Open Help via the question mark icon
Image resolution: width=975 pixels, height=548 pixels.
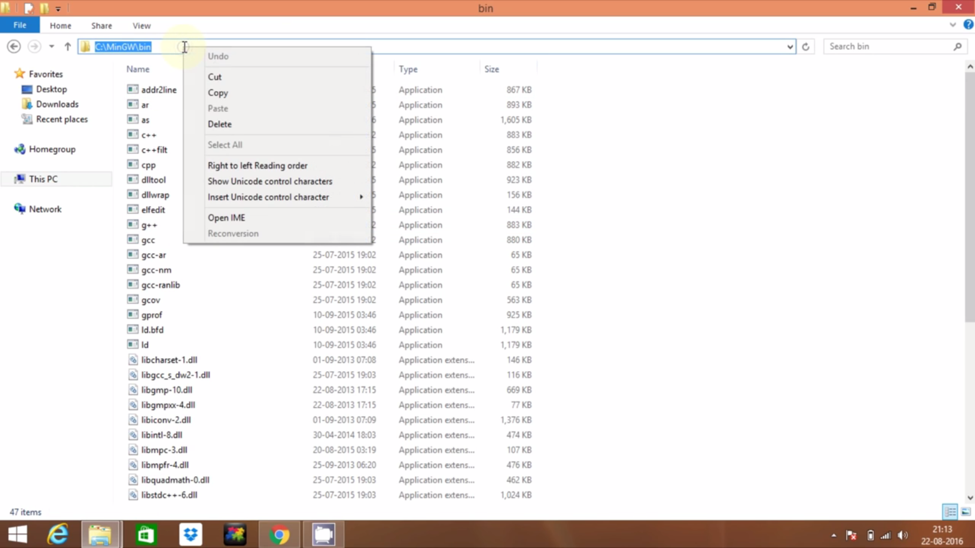(967, 25)
